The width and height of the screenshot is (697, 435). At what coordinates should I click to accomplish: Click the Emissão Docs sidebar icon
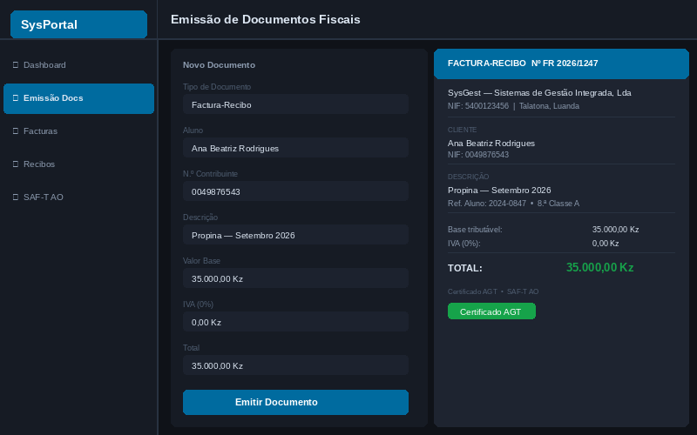point(16,98)
